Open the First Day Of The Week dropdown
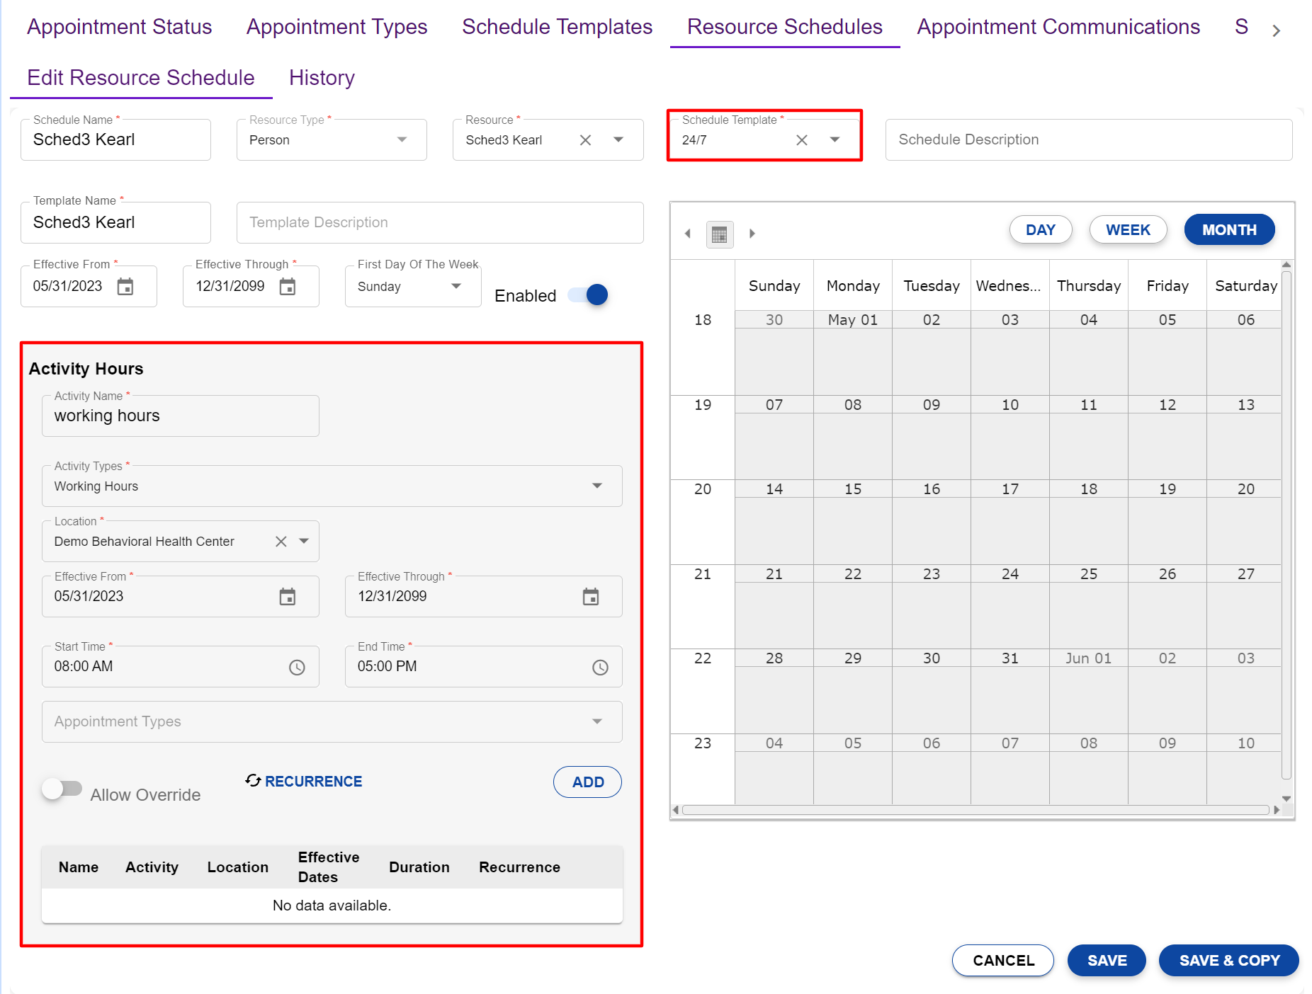This screenshot has height=994, width=1312. pyautogui.click(x=456, y=287)
